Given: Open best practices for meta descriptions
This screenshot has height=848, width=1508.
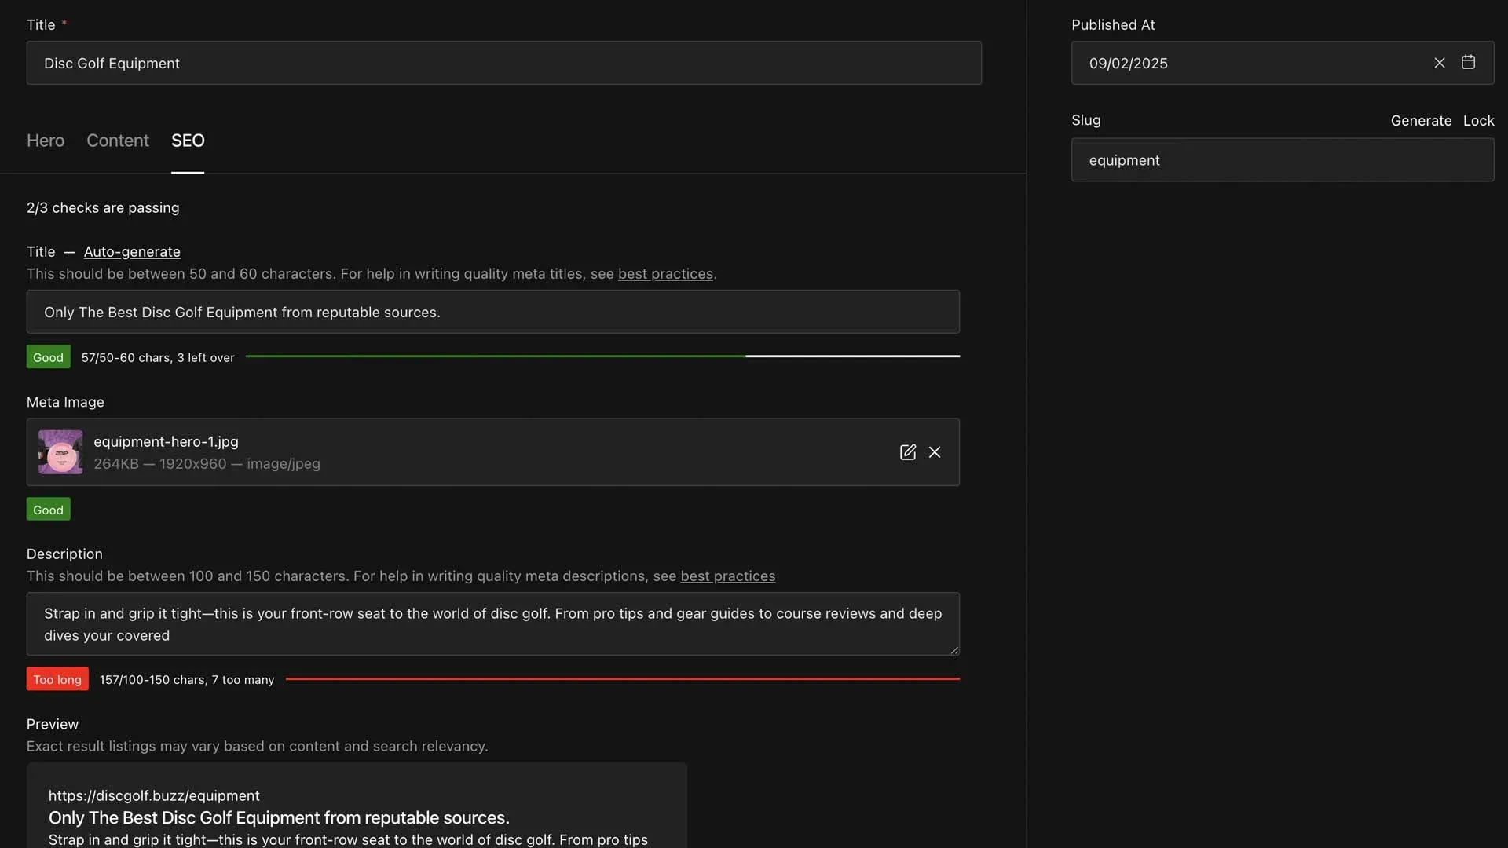Looking at the screenshot, I should [x=727, y=576].
